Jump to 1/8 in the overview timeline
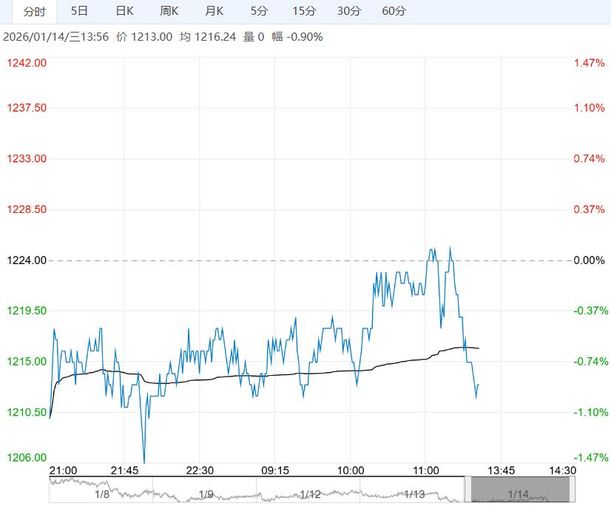The height and width of the screenshot is (506, 611). 101,493
